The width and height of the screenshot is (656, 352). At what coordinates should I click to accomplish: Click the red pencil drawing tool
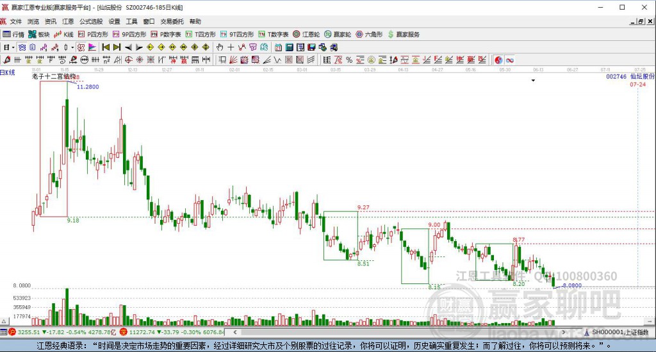coord(6,60)
